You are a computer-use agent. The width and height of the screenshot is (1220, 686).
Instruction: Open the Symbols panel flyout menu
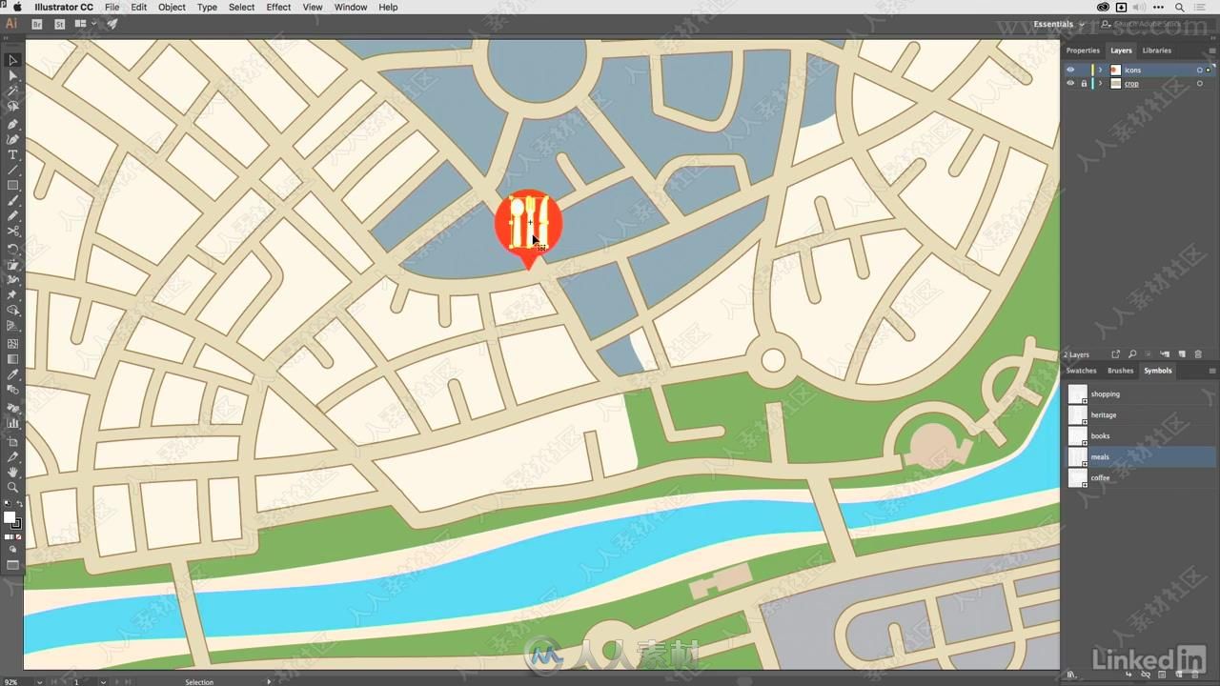(1212, 371)
